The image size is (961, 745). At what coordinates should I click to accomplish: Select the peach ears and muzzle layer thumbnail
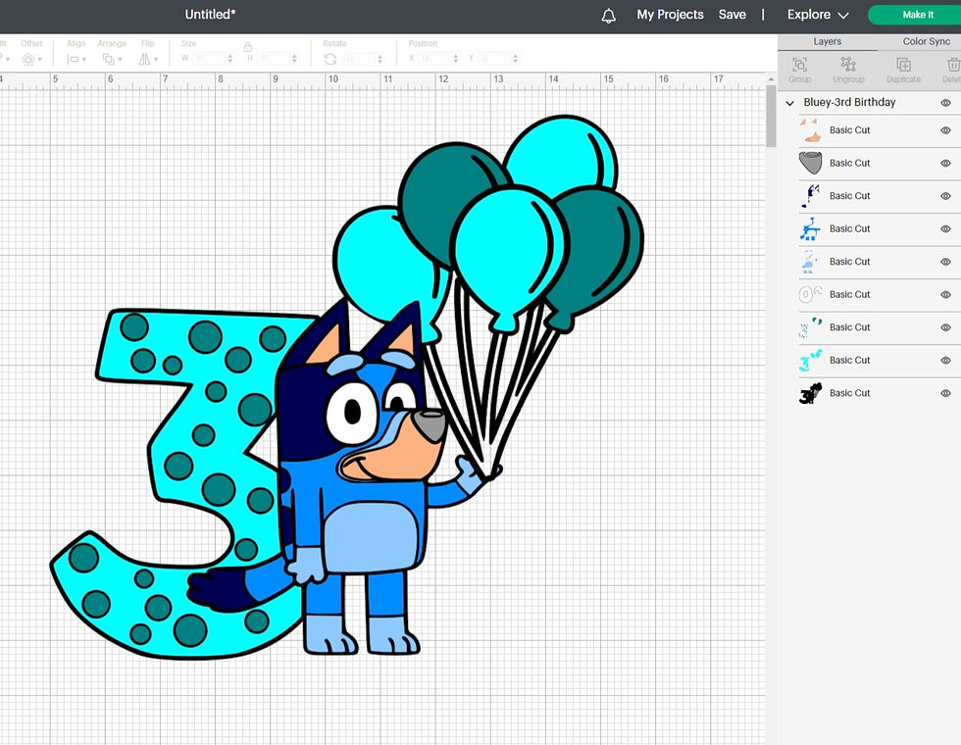(810, 129)
